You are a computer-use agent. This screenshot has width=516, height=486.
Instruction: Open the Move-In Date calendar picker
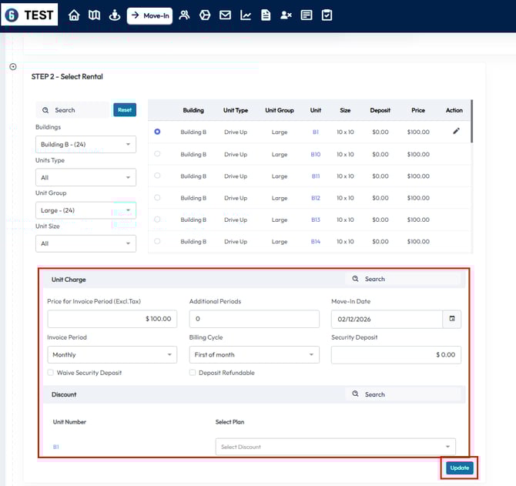[452, 319]
